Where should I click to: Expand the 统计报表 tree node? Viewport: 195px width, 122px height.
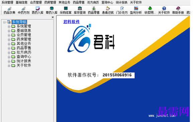9,61
